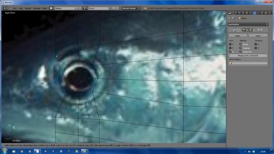
Task: Open the Windows Start menu
Action: 4,151
